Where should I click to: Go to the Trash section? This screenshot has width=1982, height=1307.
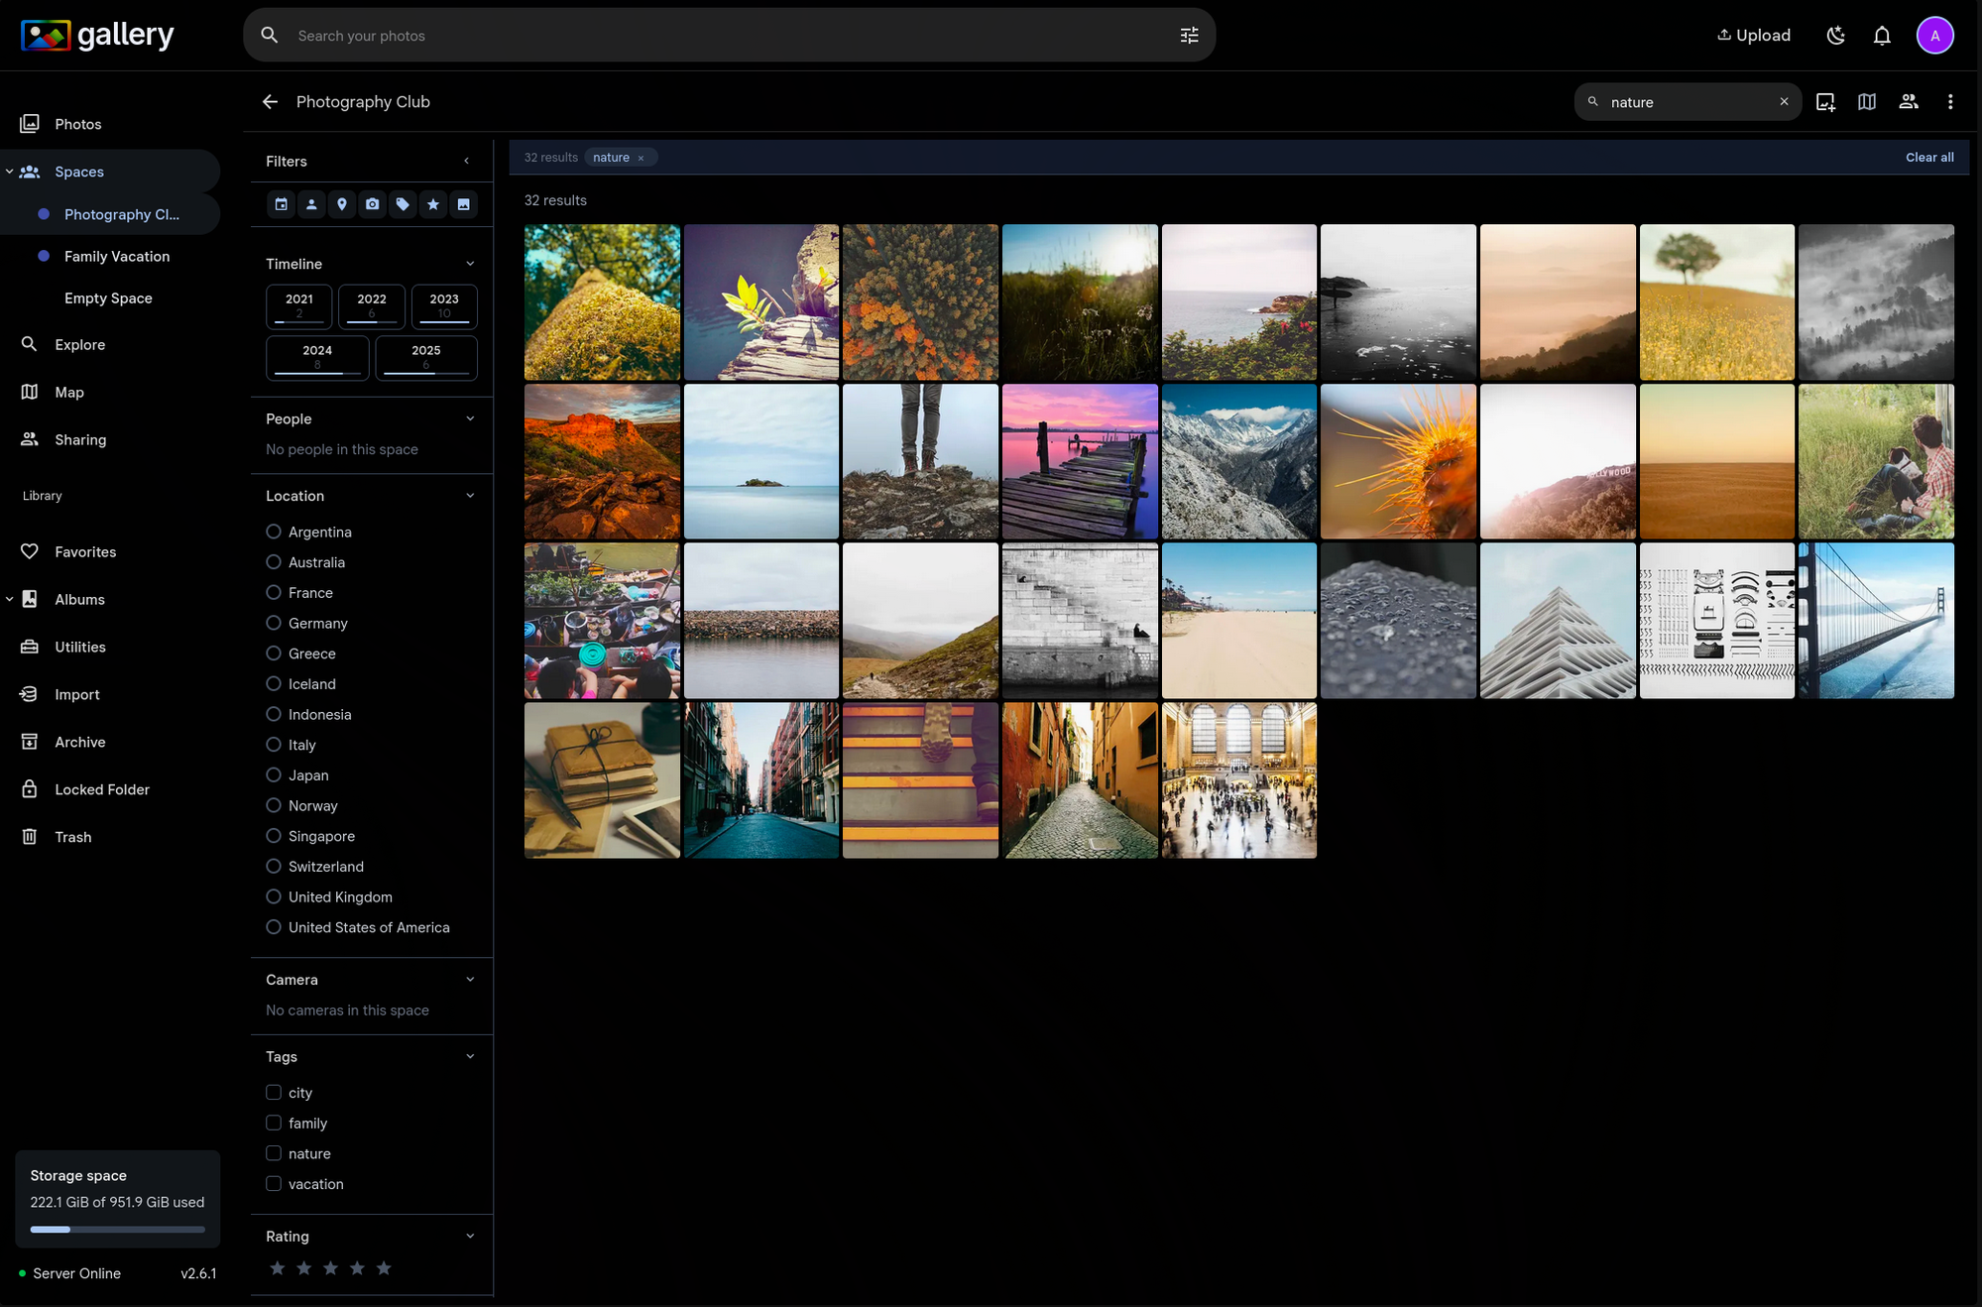click(x=71, y=836)
